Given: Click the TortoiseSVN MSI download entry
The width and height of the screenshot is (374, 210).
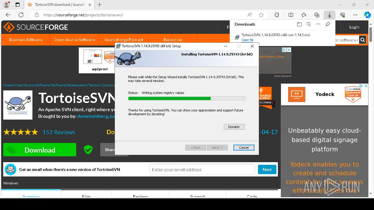Looking at the screenshot, I should point(276,35).
